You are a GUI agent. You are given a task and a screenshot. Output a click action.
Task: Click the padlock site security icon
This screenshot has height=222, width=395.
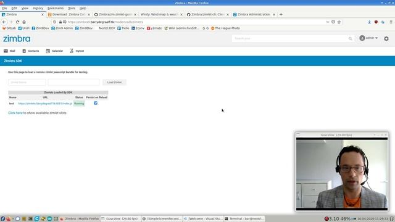60,22
